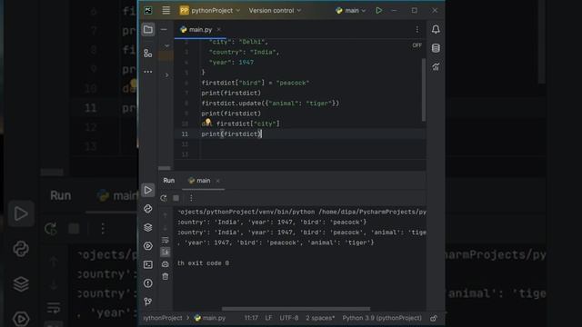Click the stop process square icon
Screen dimensions: 582x327
(x=176, y=198)
